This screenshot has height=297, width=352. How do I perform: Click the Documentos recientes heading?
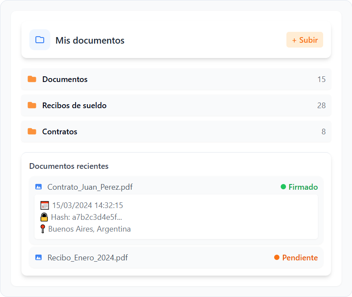pyautogui.click(x=69, y=166)
